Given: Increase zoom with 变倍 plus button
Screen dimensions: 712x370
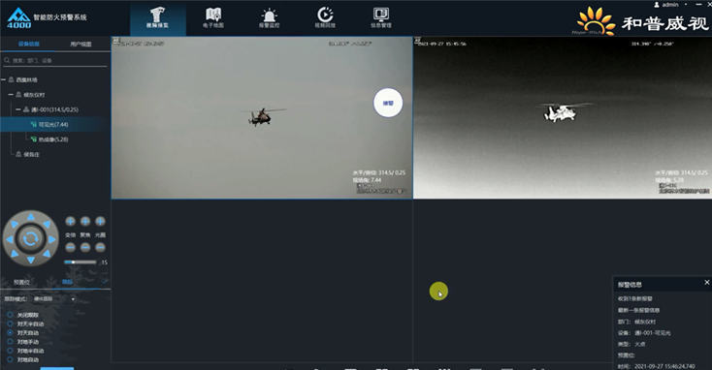Looking at the screenshot, I should [x=70, y=221].
